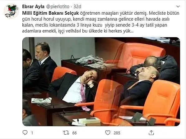Image resolution: width=186 pixels, height=139 pixels.
Task: Retweet using the retweet arrows icon
Action: 66,133
